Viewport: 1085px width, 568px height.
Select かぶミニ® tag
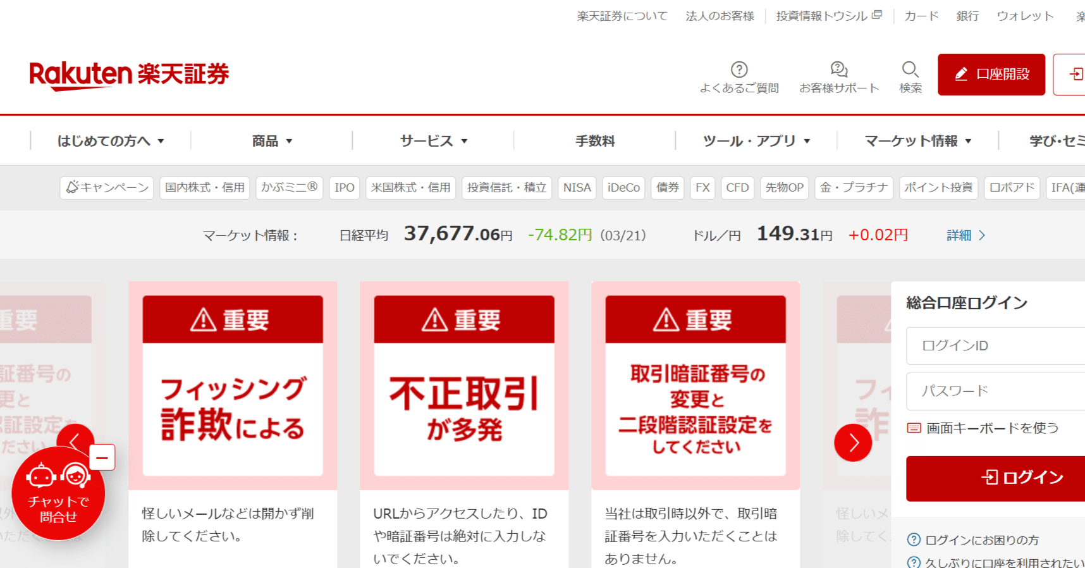[x=290, y=188]
